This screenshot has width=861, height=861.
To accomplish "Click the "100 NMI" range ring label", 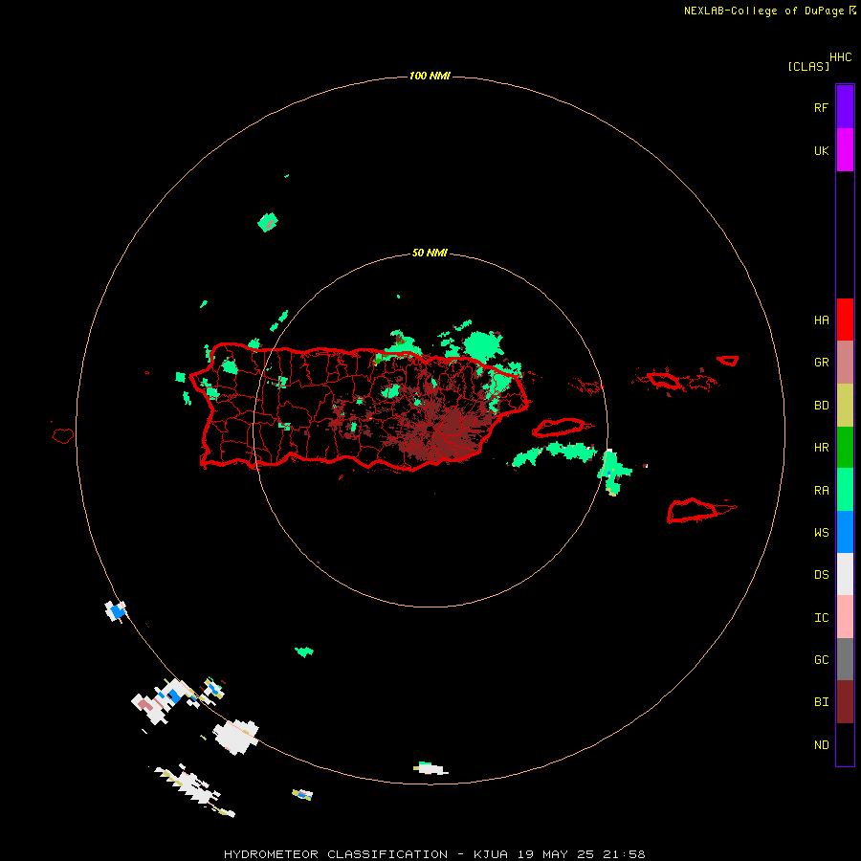I will point(430,76).
